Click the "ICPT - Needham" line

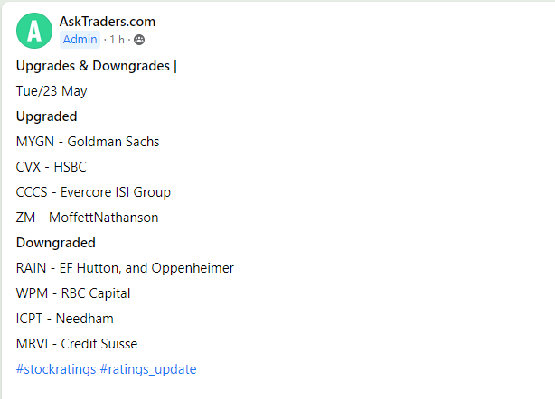tap(65, 319)
